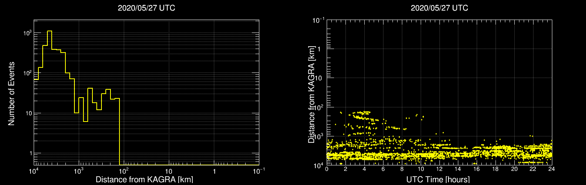The image size is (586, 185).
Task: Click the 10^-1 tick on the histogram x-axis
Action: [259, 171]
